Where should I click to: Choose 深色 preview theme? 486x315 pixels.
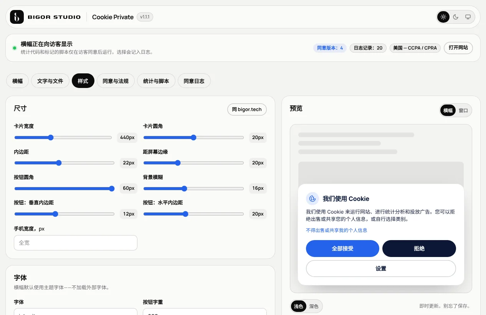pos(314,306)
